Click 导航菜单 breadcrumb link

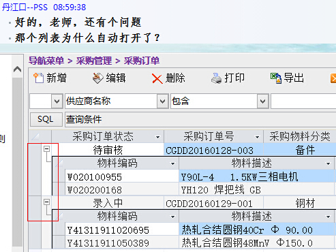46,61
